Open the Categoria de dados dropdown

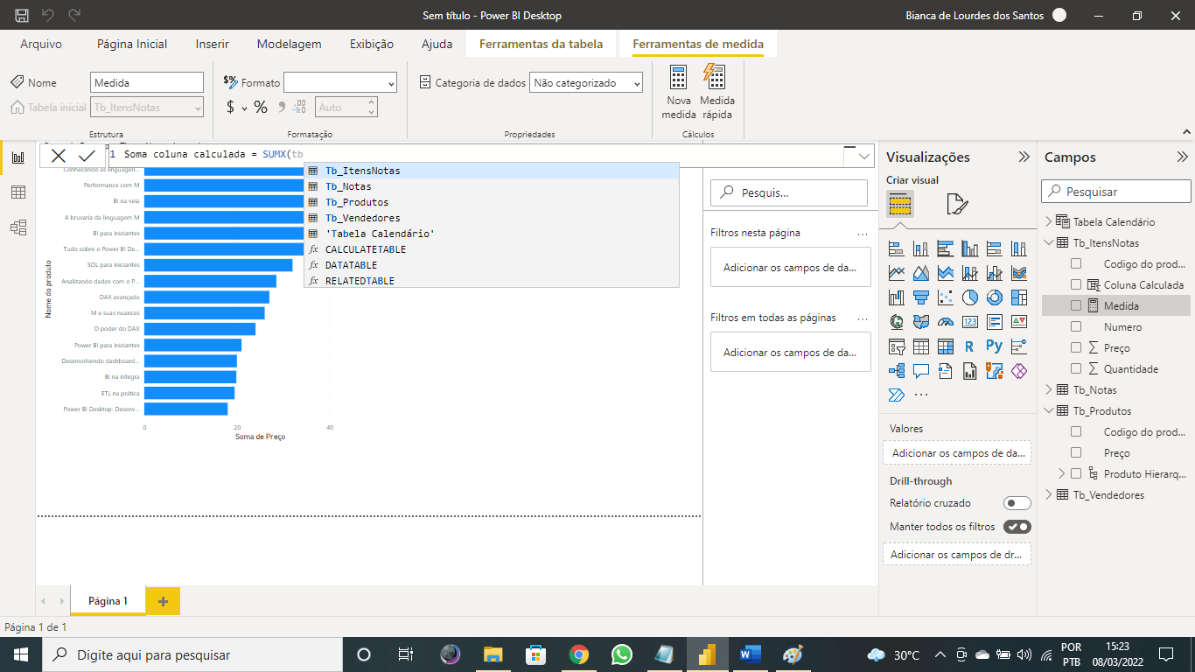pos(586,82)
